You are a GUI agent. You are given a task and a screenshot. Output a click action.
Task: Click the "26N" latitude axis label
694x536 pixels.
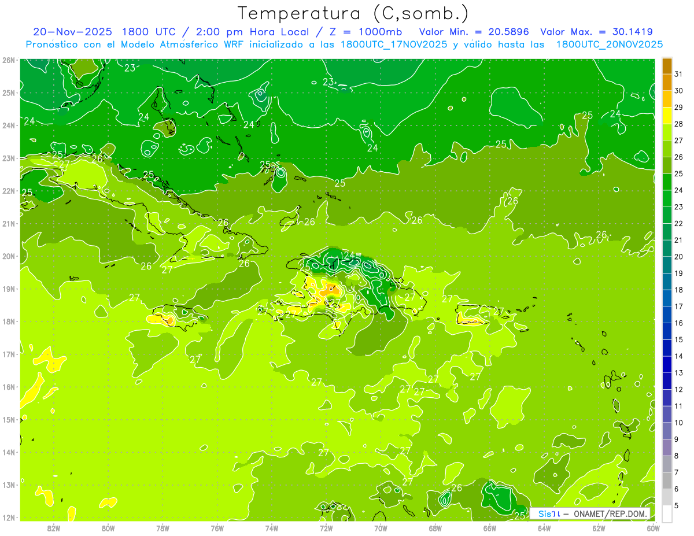(8, 60)
